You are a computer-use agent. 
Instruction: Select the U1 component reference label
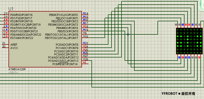click(x=11, y=9)
